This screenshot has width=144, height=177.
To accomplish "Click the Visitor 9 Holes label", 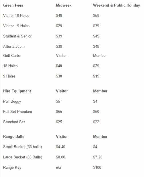I will 16,26.
